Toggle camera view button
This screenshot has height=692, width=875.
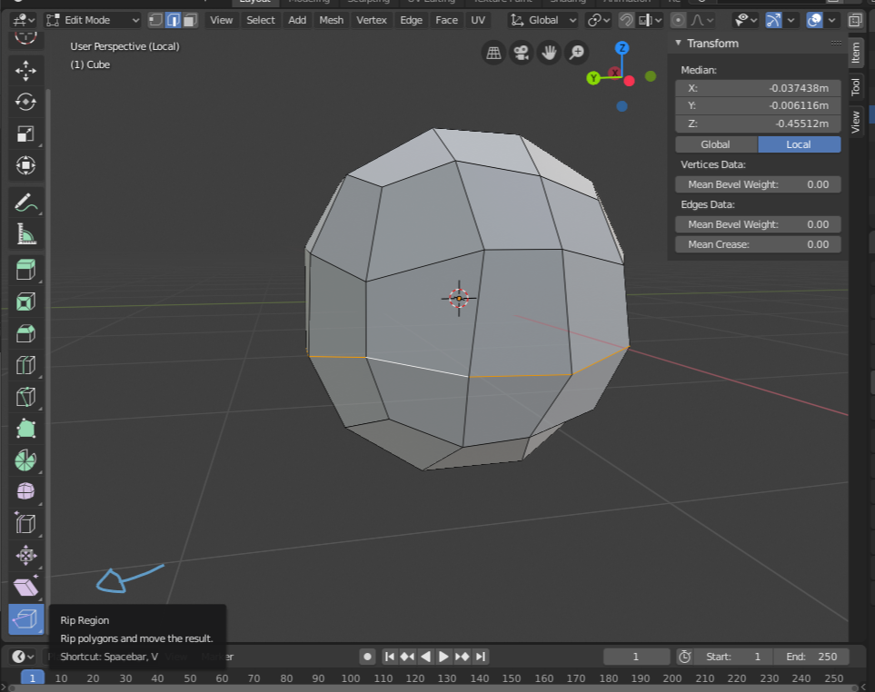[522, 53]
